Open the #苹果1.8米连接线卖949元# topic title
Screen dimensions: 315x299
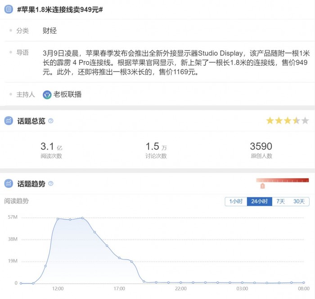pos(60,9)
